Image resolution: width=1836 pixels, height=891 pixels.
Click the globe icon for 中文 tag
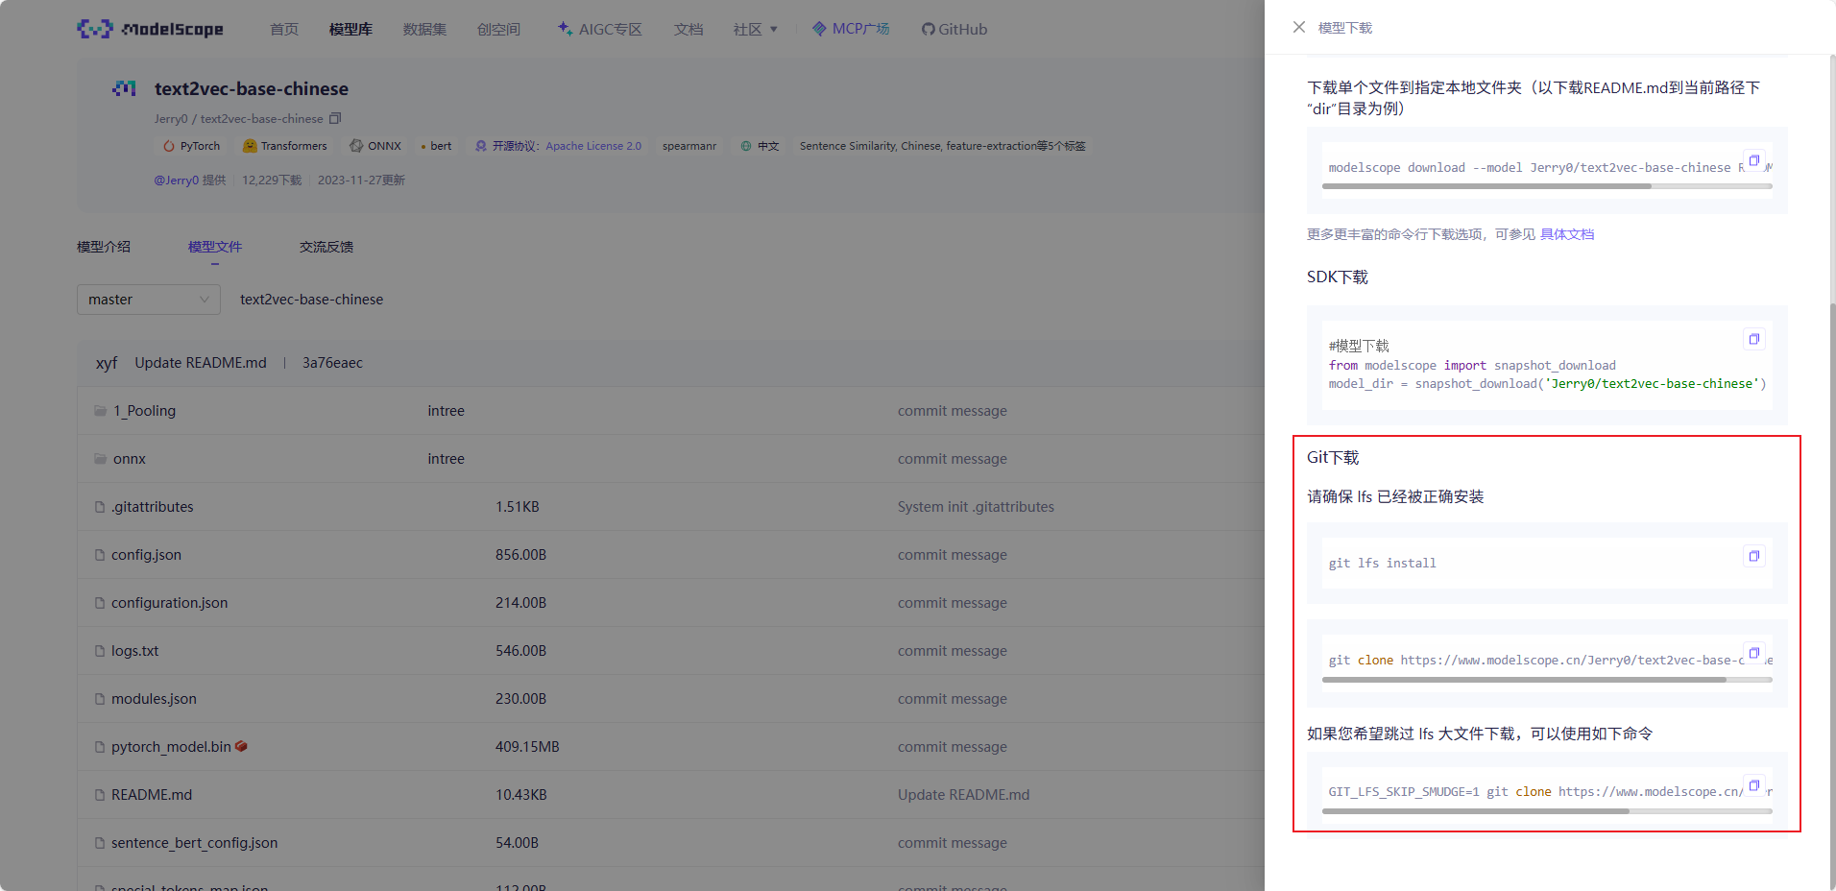point(746,146)
